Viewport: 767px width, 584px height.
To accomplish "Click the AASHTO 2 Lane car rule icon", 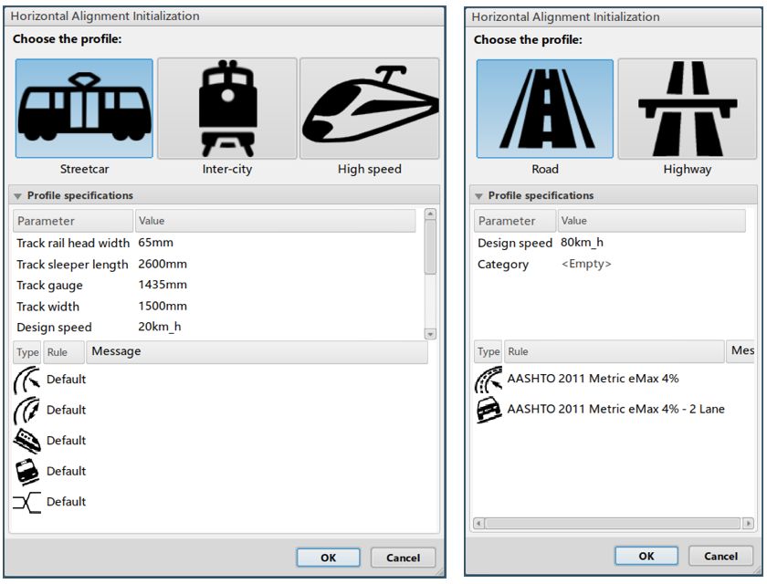I will (x=489, y=410).
